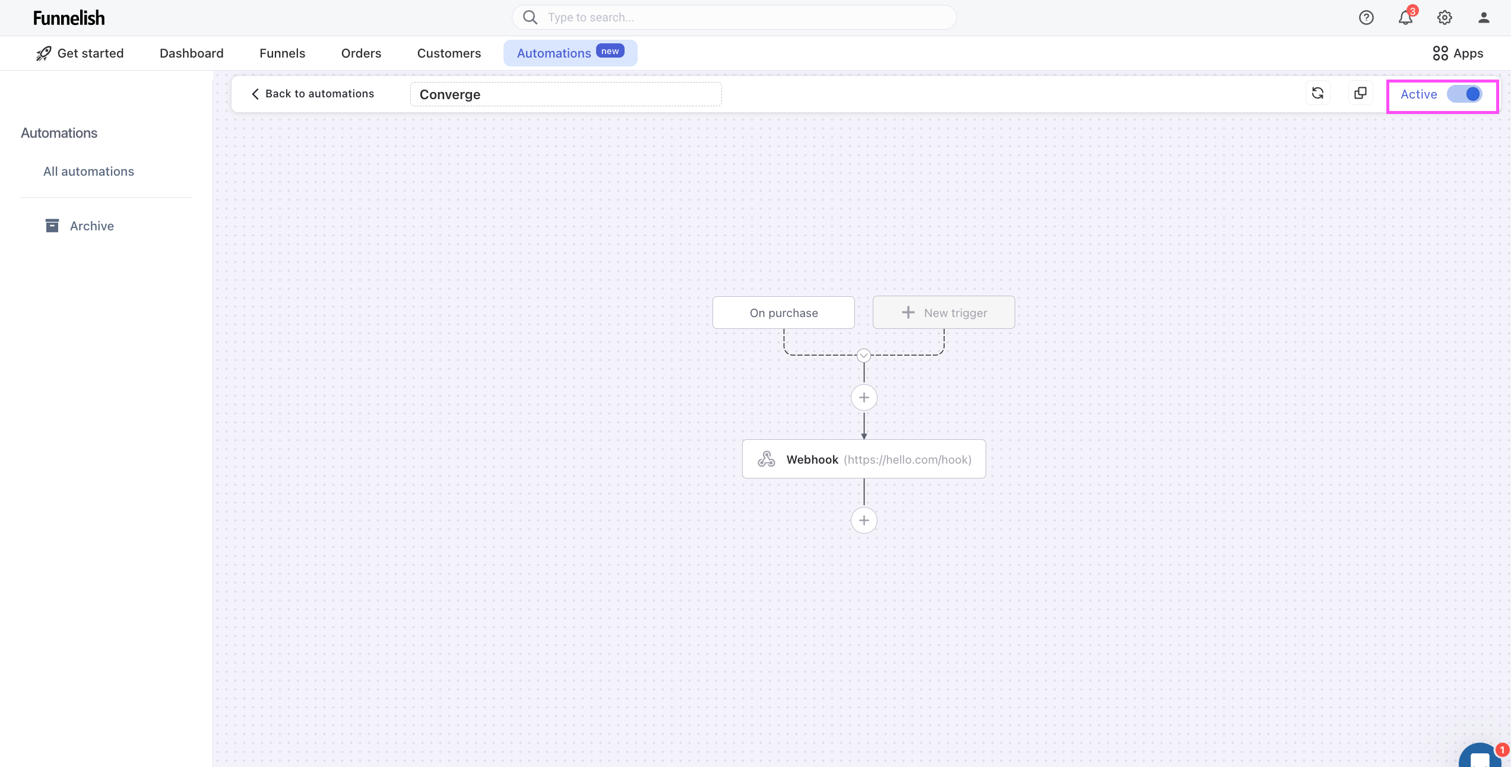
Task: Click the refresh automation icon
Action: [x=1317, y=93]
